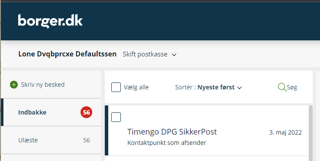
Task: Click the borger.dk logo
Action: [50, 21]
